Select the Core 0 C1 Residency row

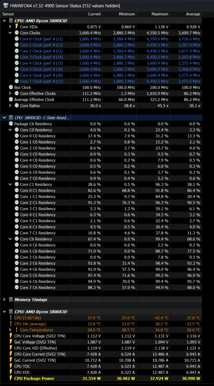101,191
